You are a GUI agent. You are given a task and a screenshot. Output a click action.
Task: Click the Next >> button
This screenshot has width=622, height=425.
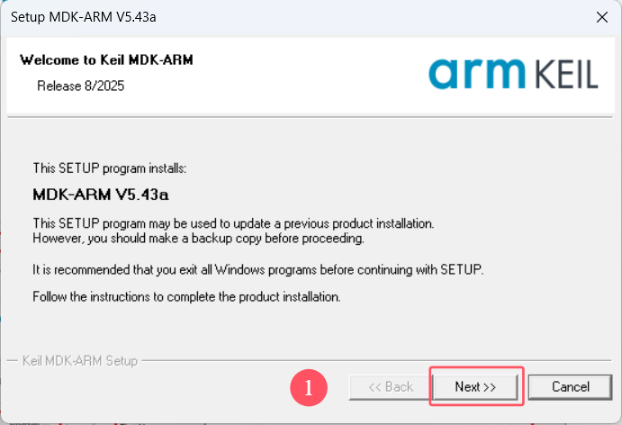click(475, 387)
